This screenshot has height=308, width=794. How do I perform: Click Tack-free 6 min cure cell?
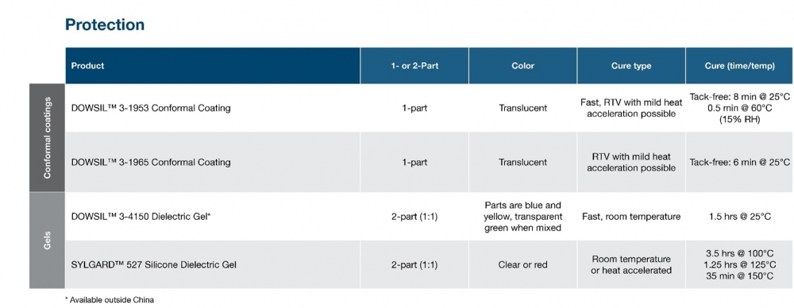739,162
